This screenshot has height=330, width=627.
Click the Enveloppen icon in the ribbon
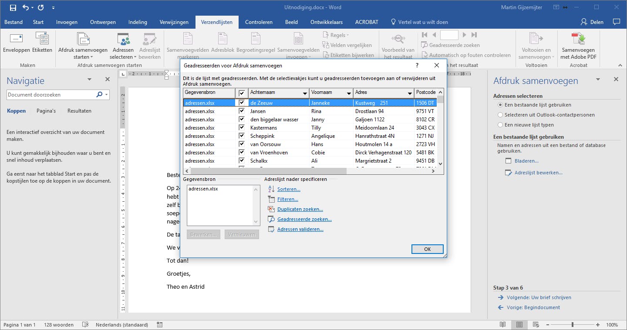pos(16,39)
